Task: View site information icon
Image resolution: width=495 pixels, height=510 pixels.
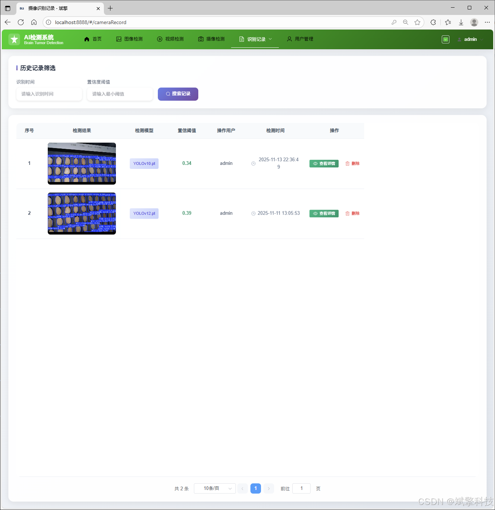Action: 48,22
